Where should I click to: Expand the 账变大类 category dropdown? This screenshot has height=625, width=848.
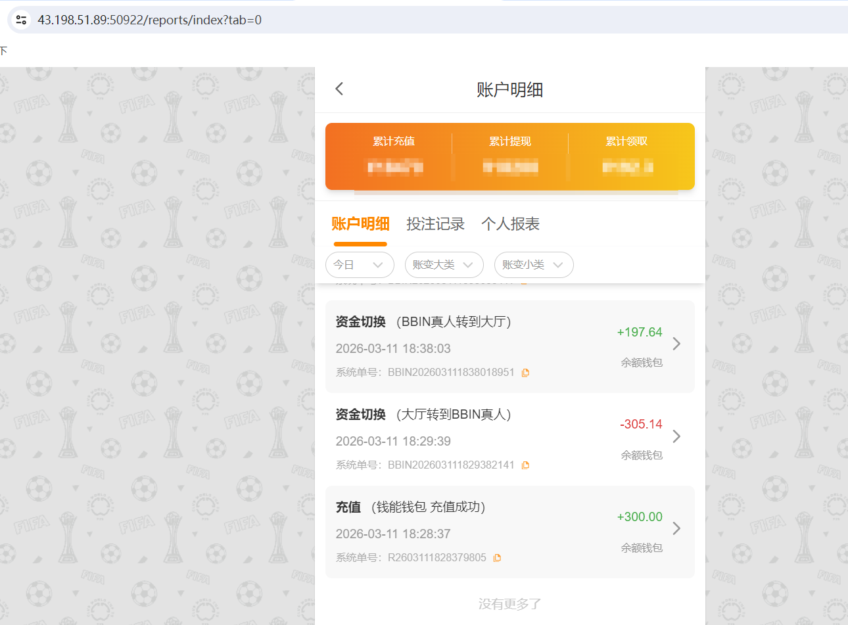point(444,264)
